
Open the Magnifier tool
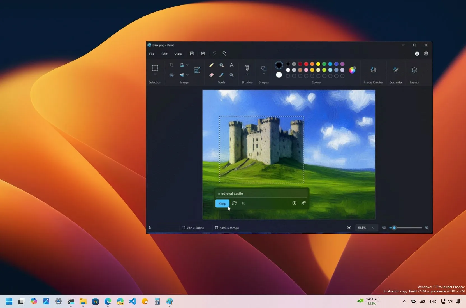232,75
